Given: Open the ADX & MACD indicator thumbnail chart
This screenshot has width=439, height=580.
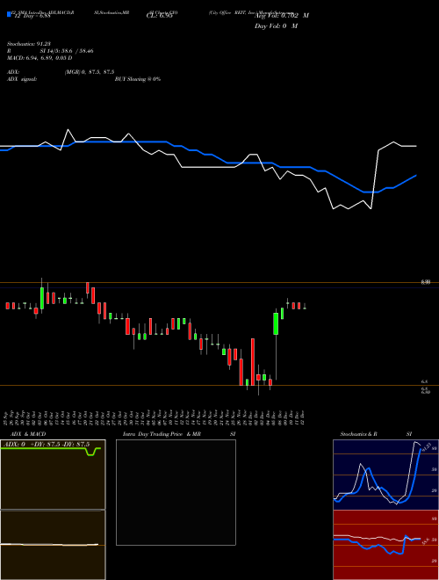Looking at the screenshot, I should point(53,510).
